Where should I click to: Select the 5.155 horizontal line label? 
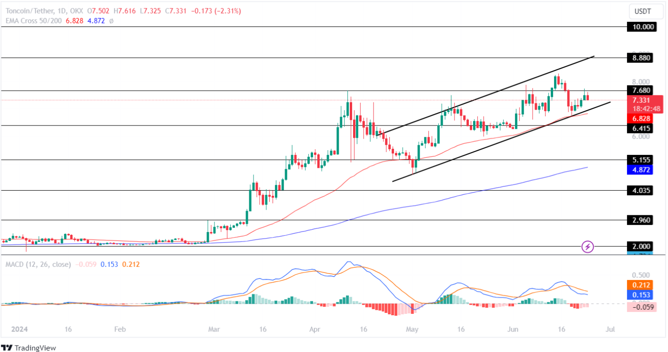pyautogui.click(x=639, y=160)
